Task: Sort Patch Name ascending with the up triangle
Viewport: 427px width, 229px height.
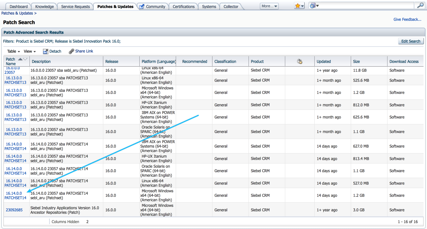Action: click(20, 59)
